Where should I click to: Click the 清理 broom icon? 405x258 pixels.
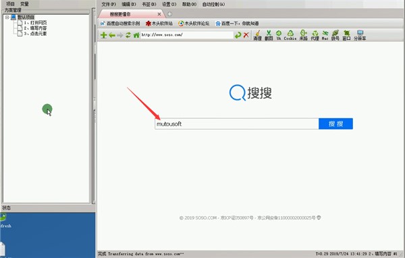tap(257, 35)
